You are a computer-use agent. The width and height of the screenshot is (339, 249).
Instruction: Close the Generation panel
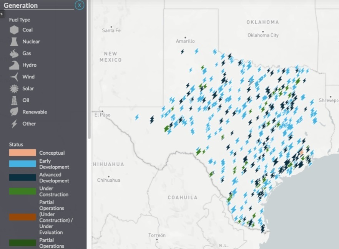click(80, 5)
